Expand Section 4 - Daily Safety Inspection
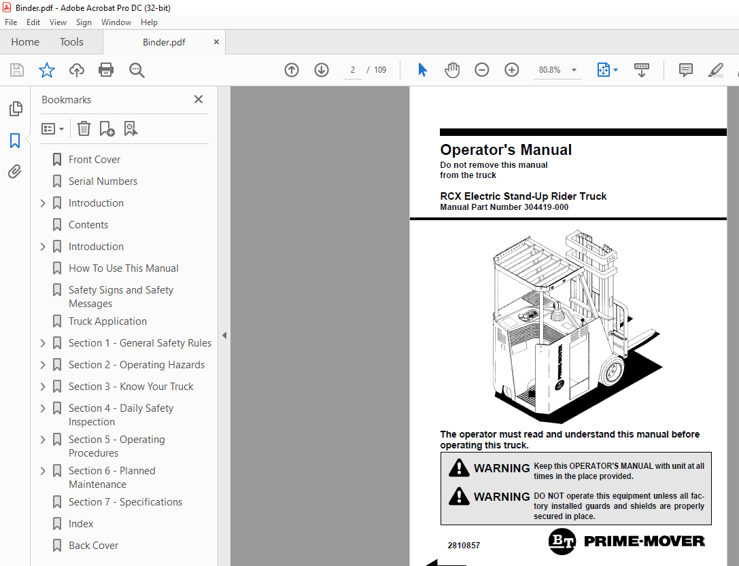Image resolution: width=739 pixels, height=566 pixels. (43, 408)
